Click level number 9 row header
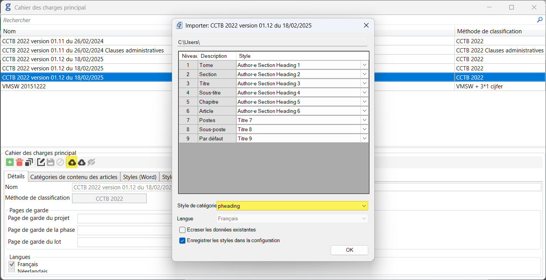This screenshot has height=280, width=546. coord(188,138)
